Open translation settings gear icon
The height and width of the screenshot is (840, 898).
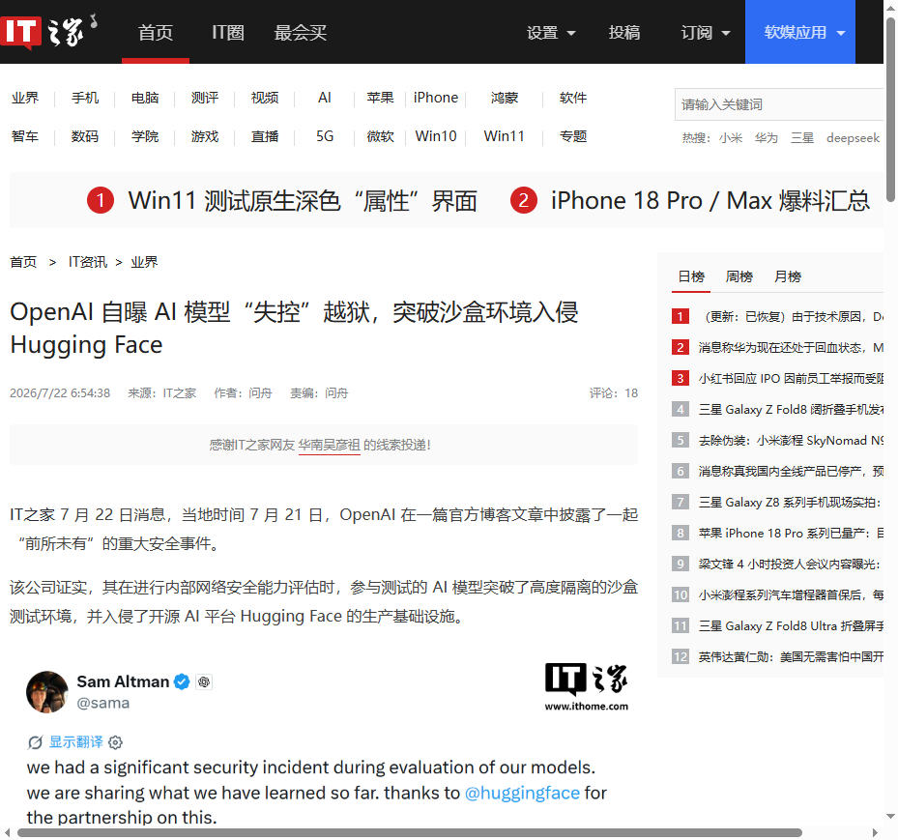click(x=115, y=742)
